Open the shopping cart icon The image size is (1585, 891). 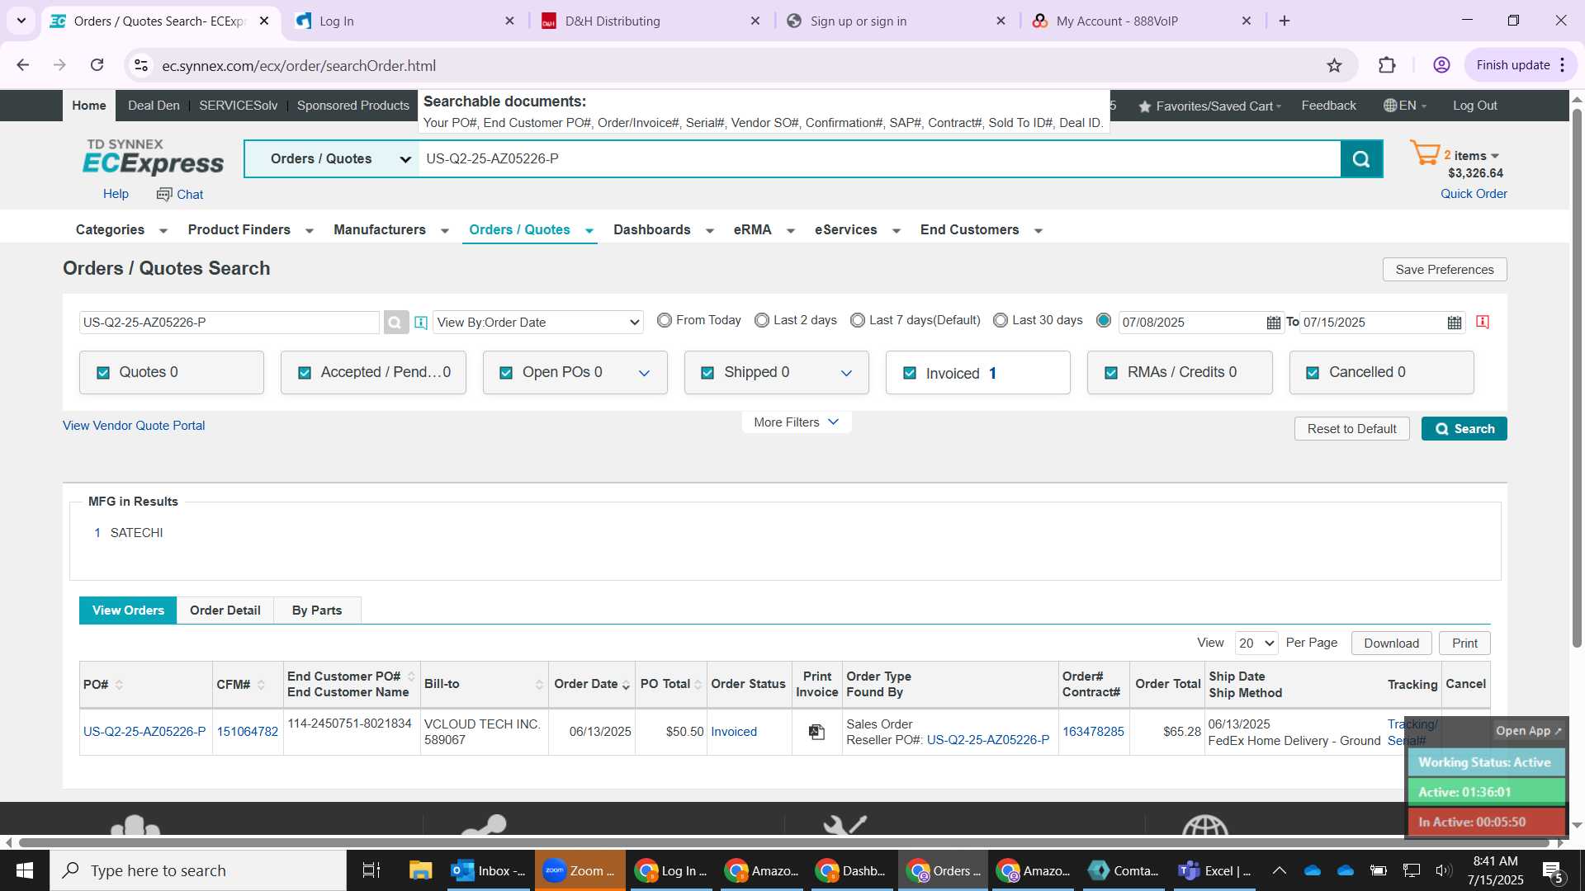coord(1425,153)
